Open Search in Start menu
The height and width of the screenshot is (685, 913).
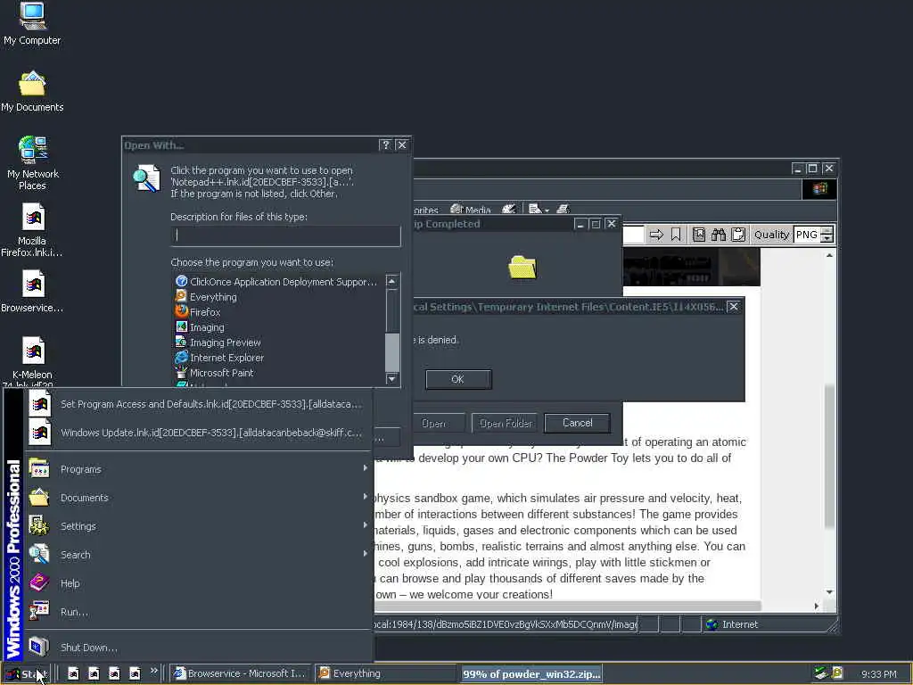tap(198, 555)
